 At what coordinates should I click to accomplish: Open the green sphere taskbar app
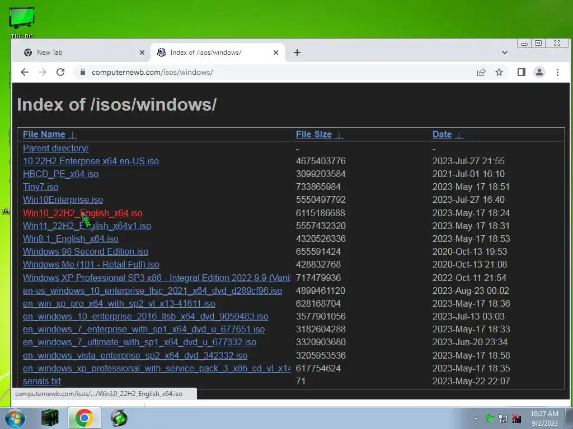(119, 418)
